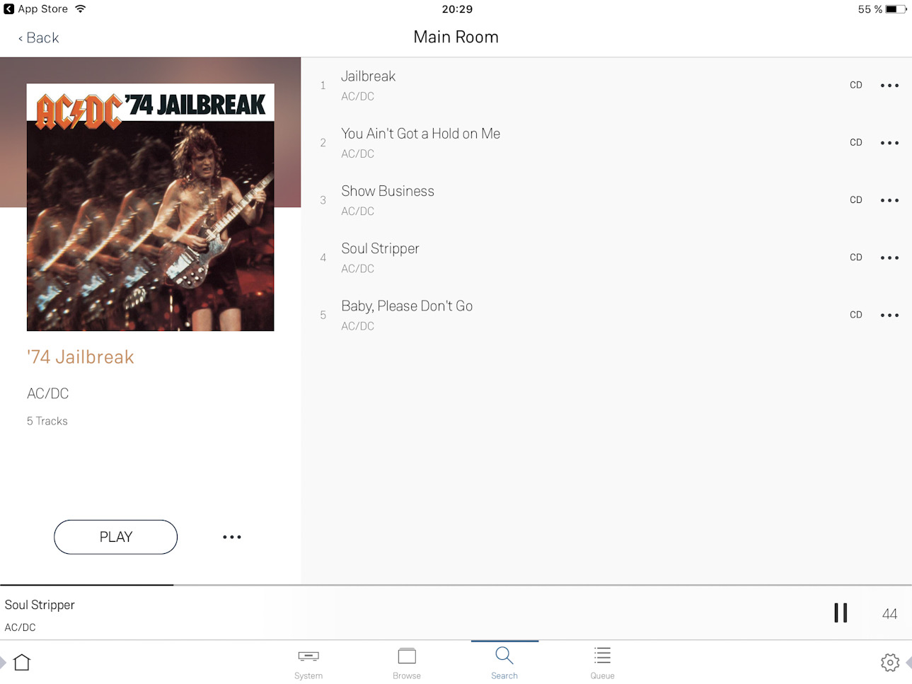Play the '74 Jailbreak album
The height and width of the screenshot is (684, 912).
pyautogui.click(x=116, y=537)
